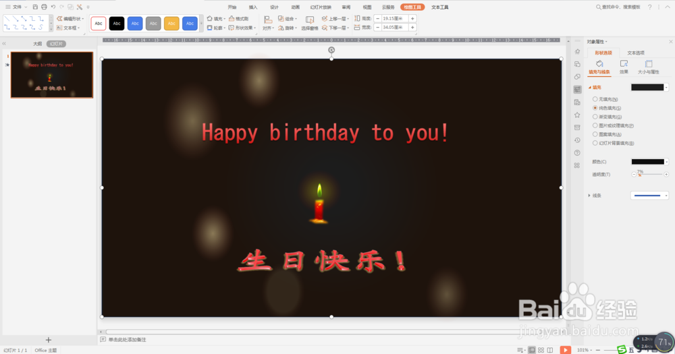Viewport: 675px width, 354px height.
Task: Switch to 大纲 outline pane tab
Action: (37, 43)
